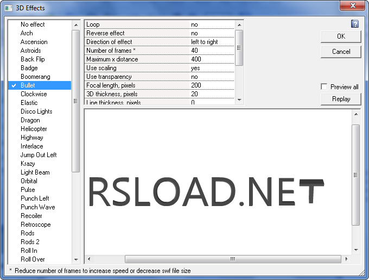Edit Maximum x distance value 400
Screen dimensions: 369x280
pyautogui.click(x=212, y=59)
